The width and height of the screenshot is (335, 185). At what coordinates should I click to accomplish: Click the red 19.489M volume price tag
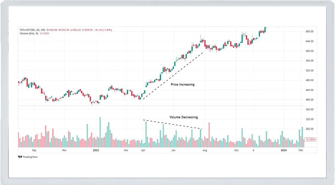(310, 139)
